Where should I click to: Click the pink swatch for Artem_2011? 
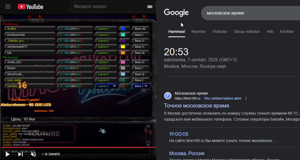pos(123,62)
